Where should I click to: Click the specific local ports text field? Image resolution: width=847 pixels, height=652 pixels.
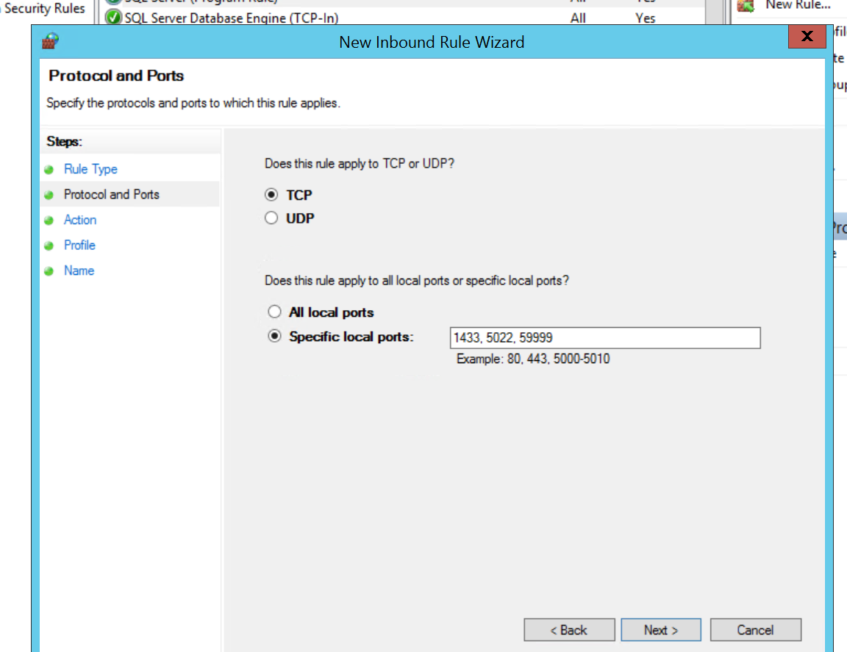604,338
